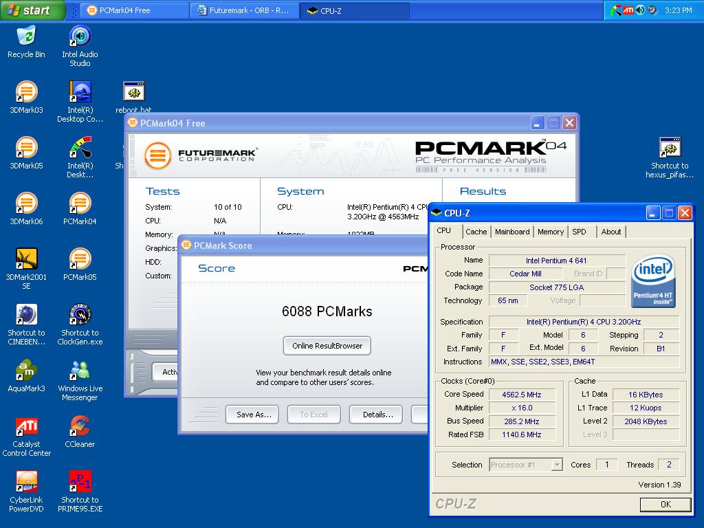704x528 pixels.
Task: Click the Bus Speed value 285.2 MHz
Action: coord(522,421)
